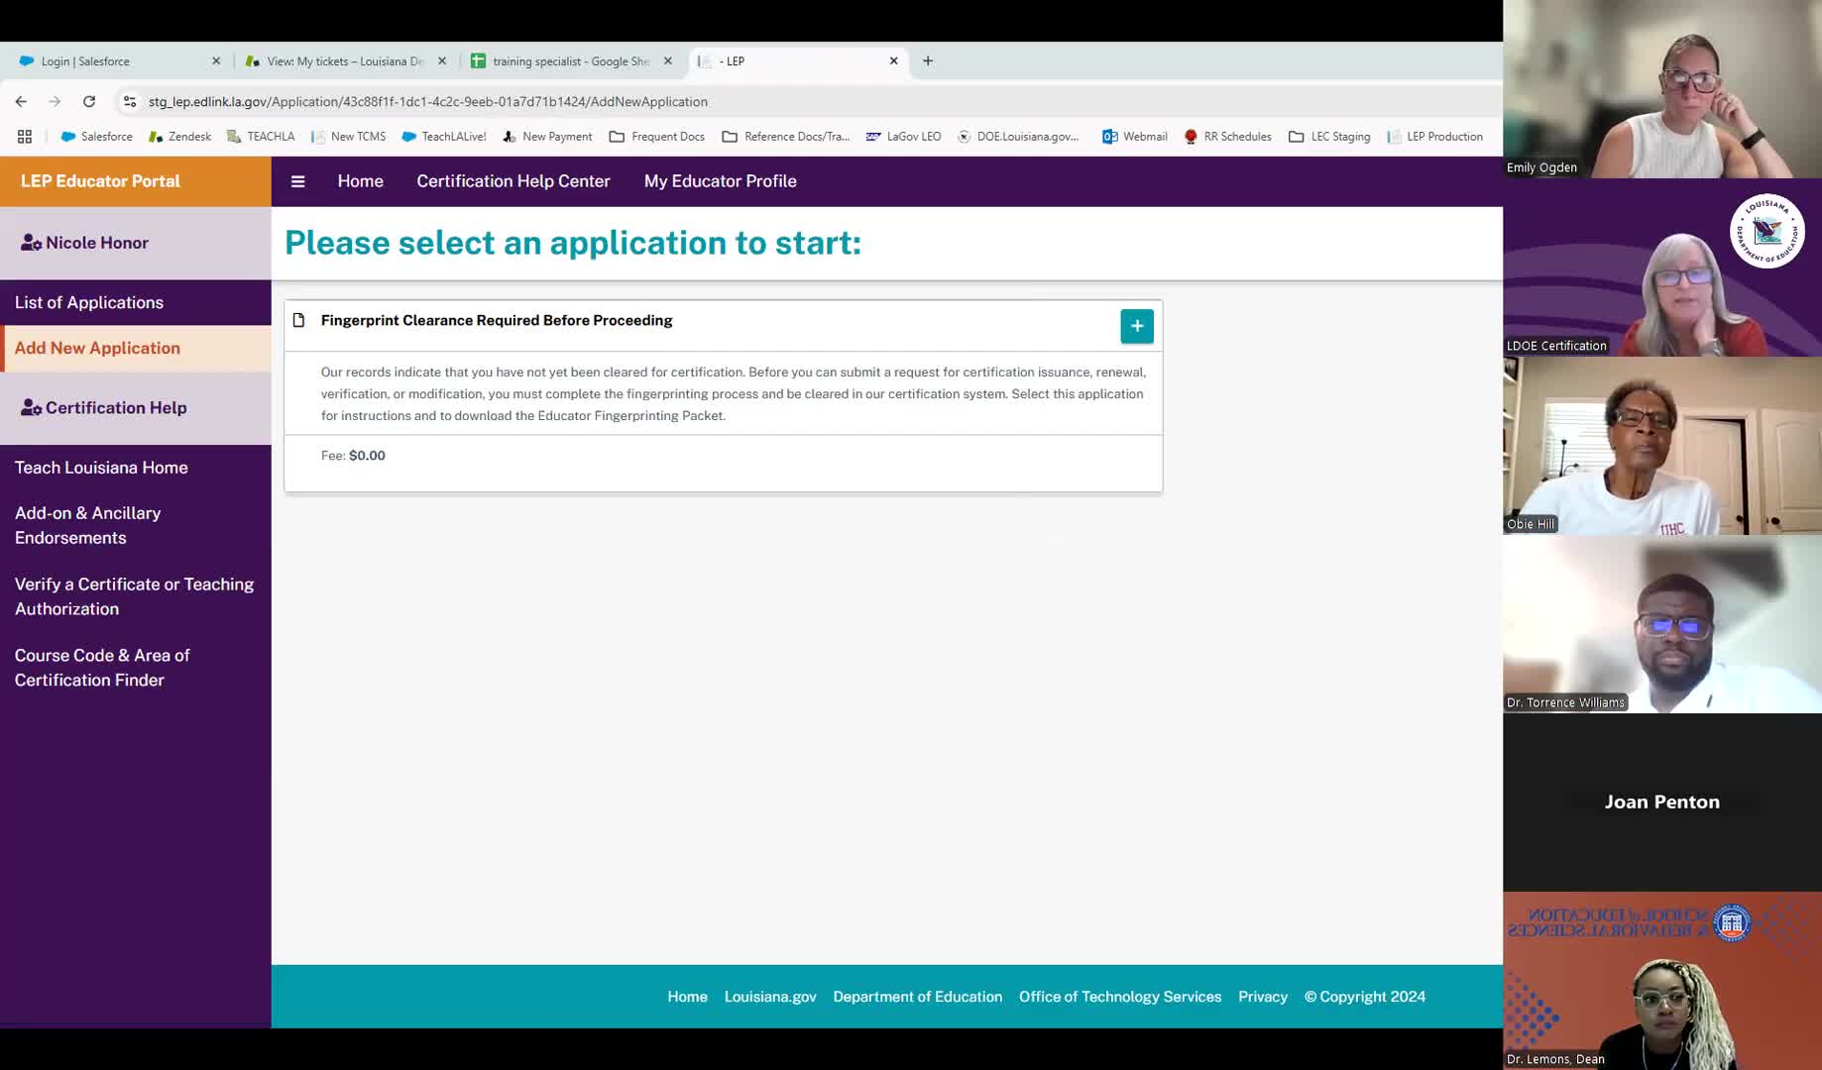The width and height of the screenshot is (1822, 1070).
Task: Open Certification Help Center in navigation
Action: [x=513, y=181]
